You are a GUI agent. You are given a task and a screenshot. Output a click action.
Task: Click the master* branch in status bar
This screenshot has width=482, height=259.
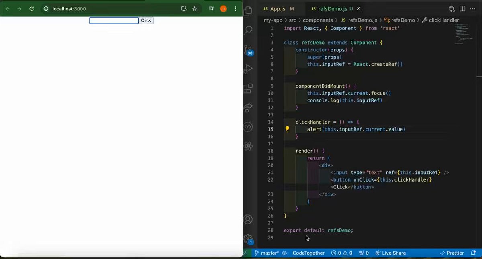click(x=267, y=253)
